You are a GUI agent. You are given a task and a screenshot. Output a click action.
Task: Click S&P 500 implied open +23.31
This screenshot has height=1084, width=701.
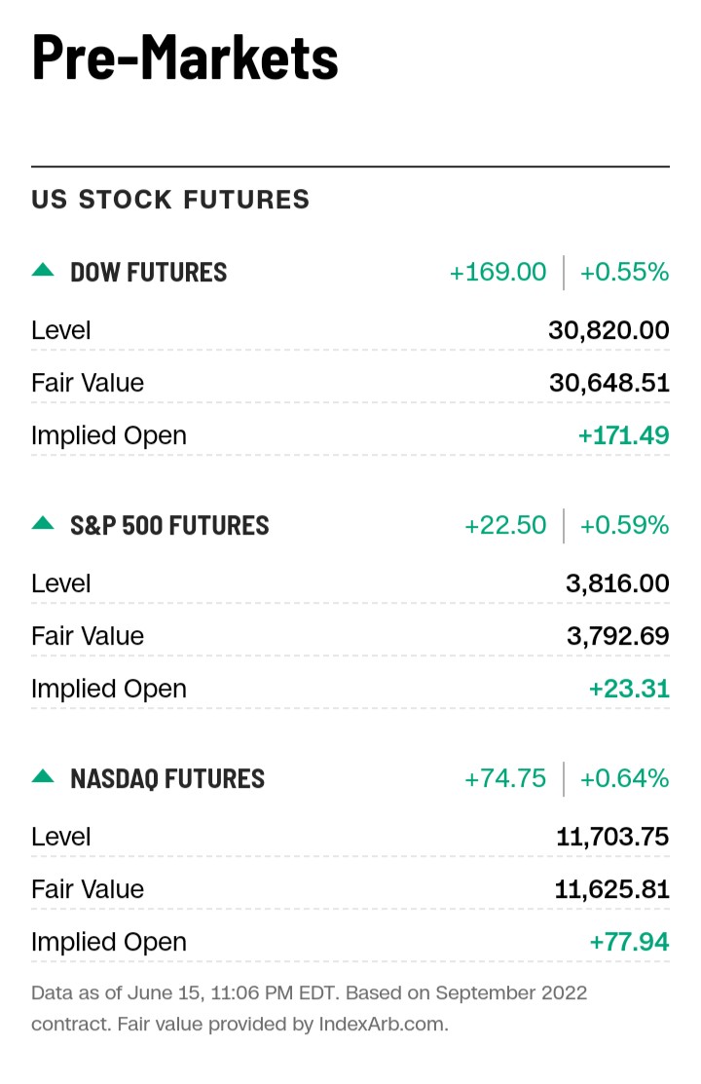click(629, 689)
